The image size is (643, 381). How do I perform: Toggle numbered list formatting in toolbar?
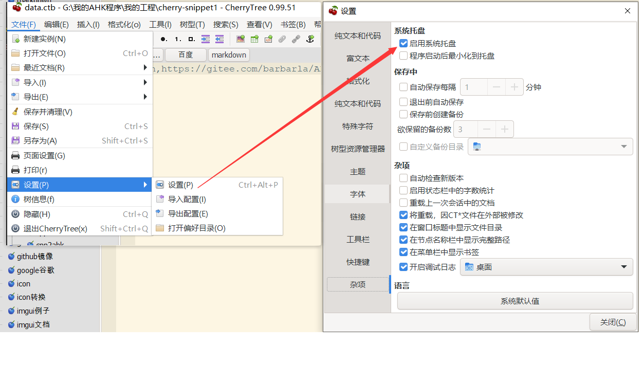click(178, 39)
